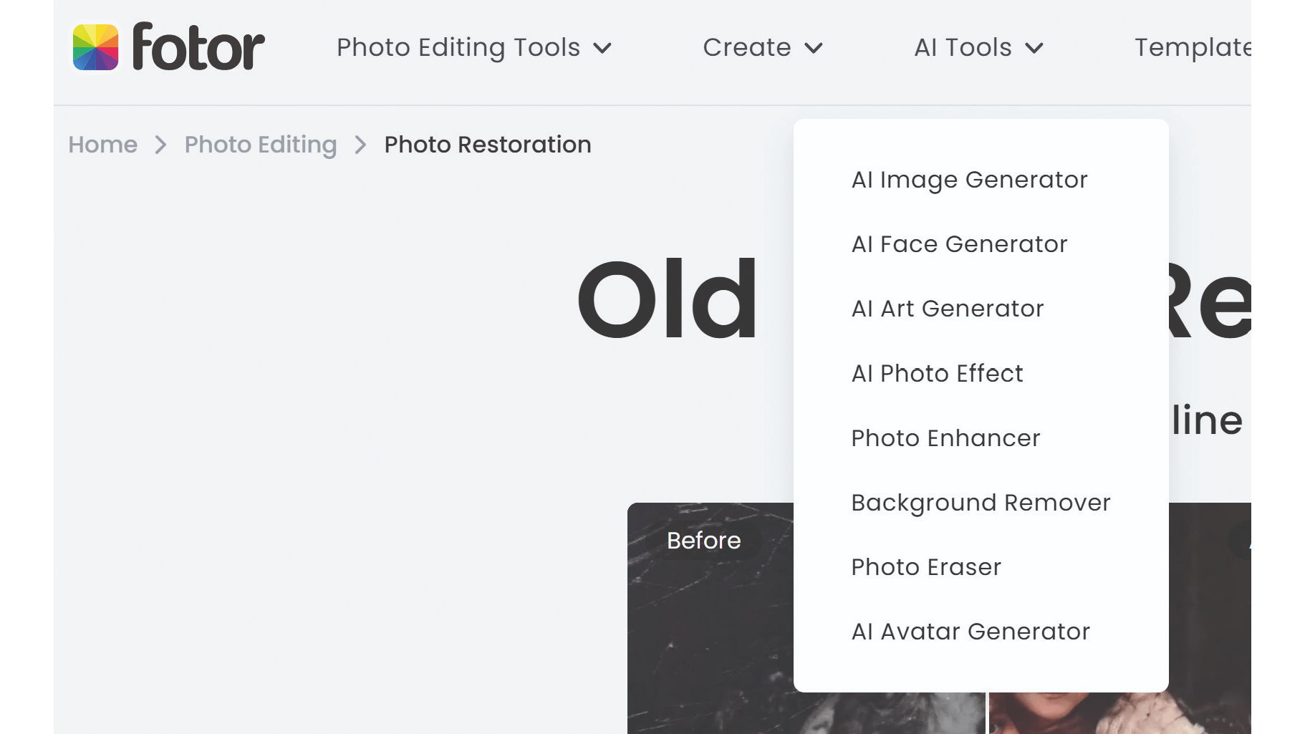Launch Background Remover from the menu
Viewport: 1305px width, 734px height.
coord(981,503)
